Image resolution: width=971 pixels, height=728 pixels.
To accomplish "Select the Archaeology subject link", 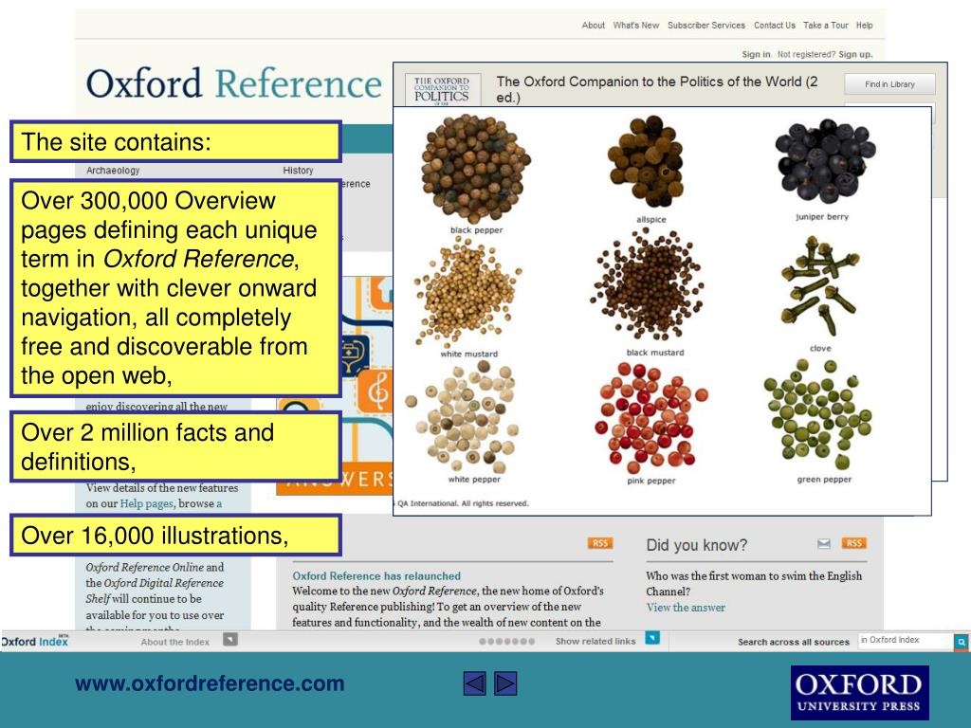I will [113, 171].
